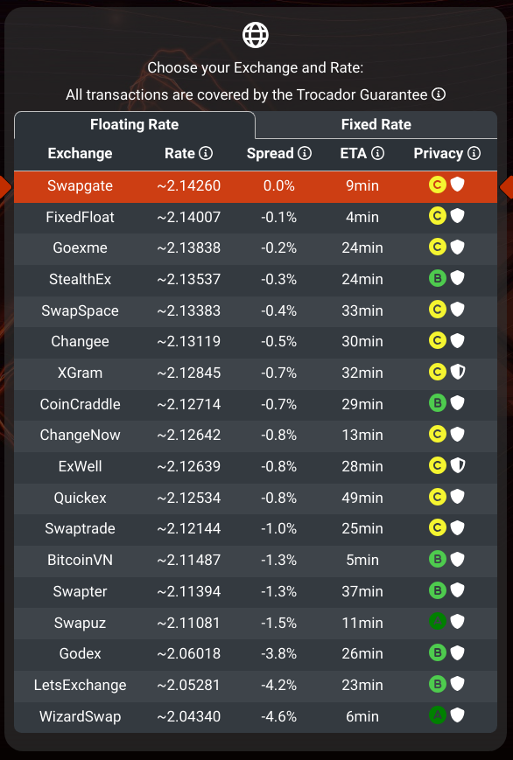
Task: Select the Floating Rate tab
Action: pos(135,124)
